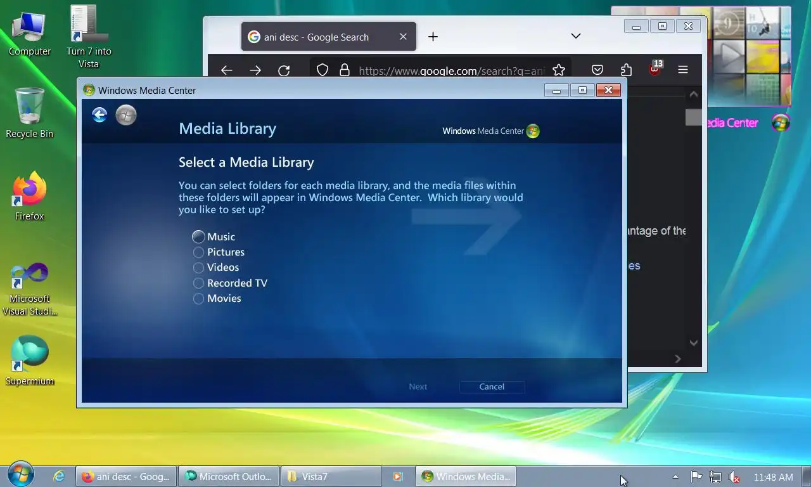Screen dimensions: 811x487
Task: Launch Supermium desktop shortcut
Action: click(29, 360)
